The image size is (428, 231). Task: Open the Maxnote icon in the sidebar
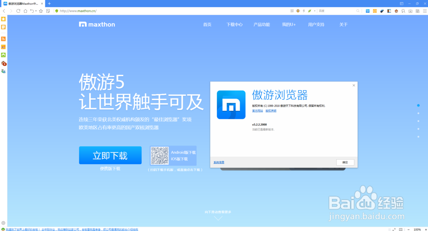pyautogui.click(x=3, y=27)
